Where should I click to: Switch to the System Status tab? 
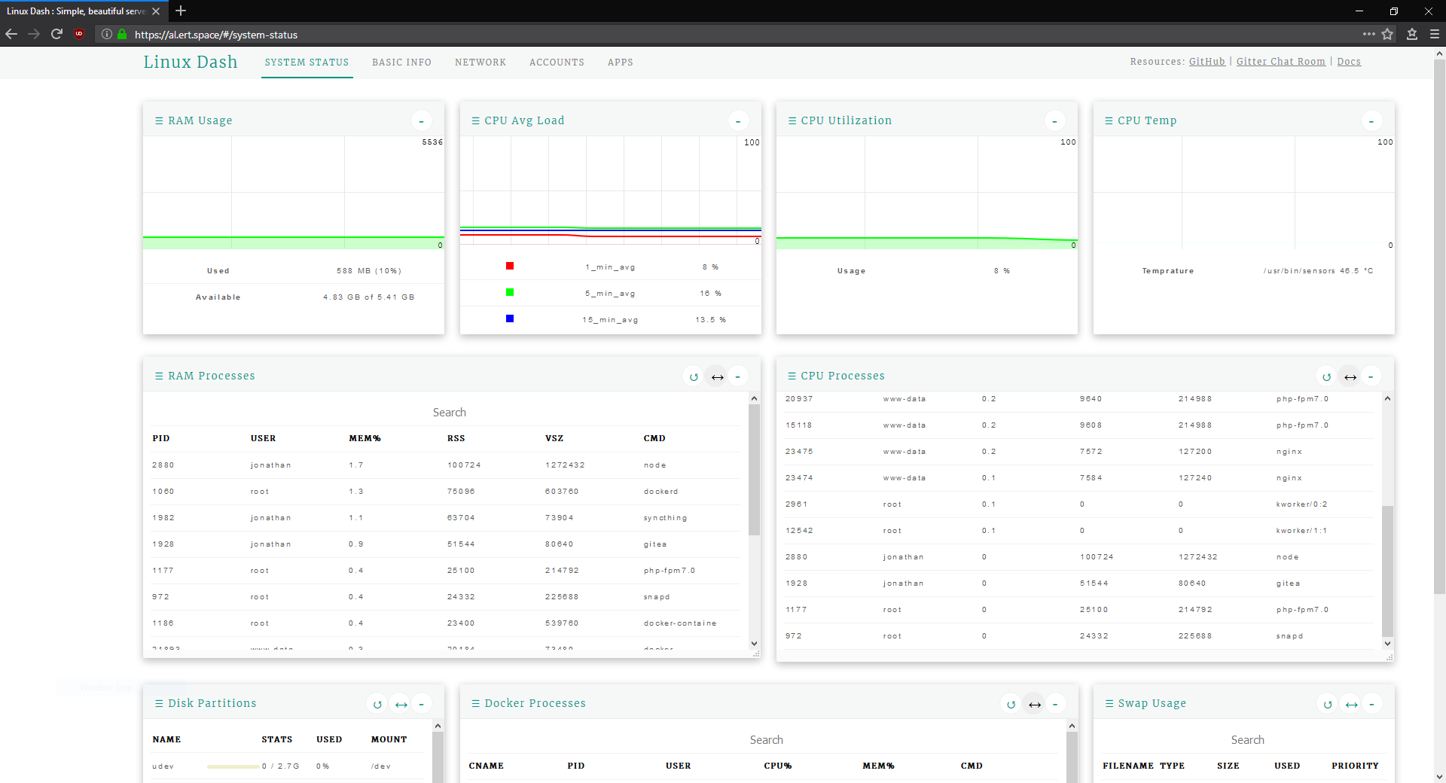click(307, 62)
